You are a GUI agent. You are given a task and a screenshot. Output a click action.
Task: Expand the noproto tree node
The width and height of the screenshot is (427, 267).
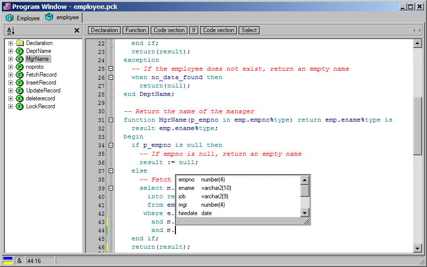click(x=10, y=67)
